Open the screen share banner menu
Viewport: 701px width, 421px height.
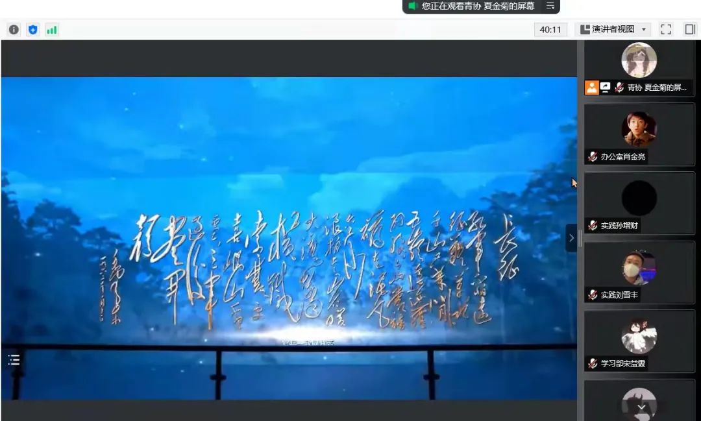tap(550, 6)
